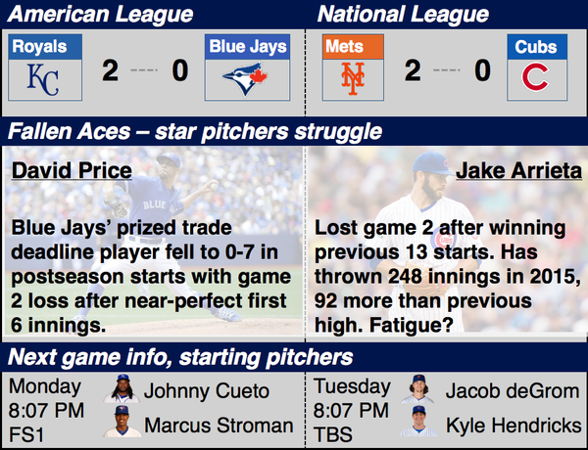Screen dimensions: 588x450
Task: Click the Kansas City Royals KC logo
Action: 43,80
